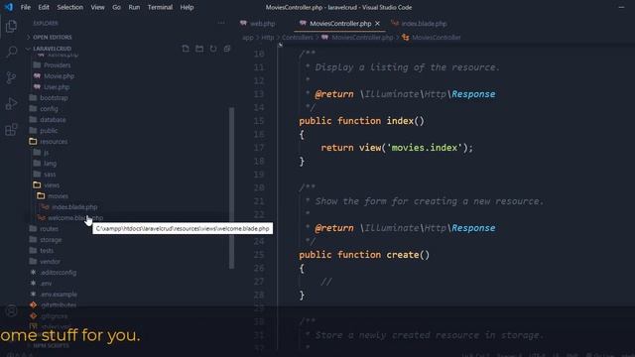Collapse the LARAVELCRUD section
The image size is (635, 357).
coord(52,49)
